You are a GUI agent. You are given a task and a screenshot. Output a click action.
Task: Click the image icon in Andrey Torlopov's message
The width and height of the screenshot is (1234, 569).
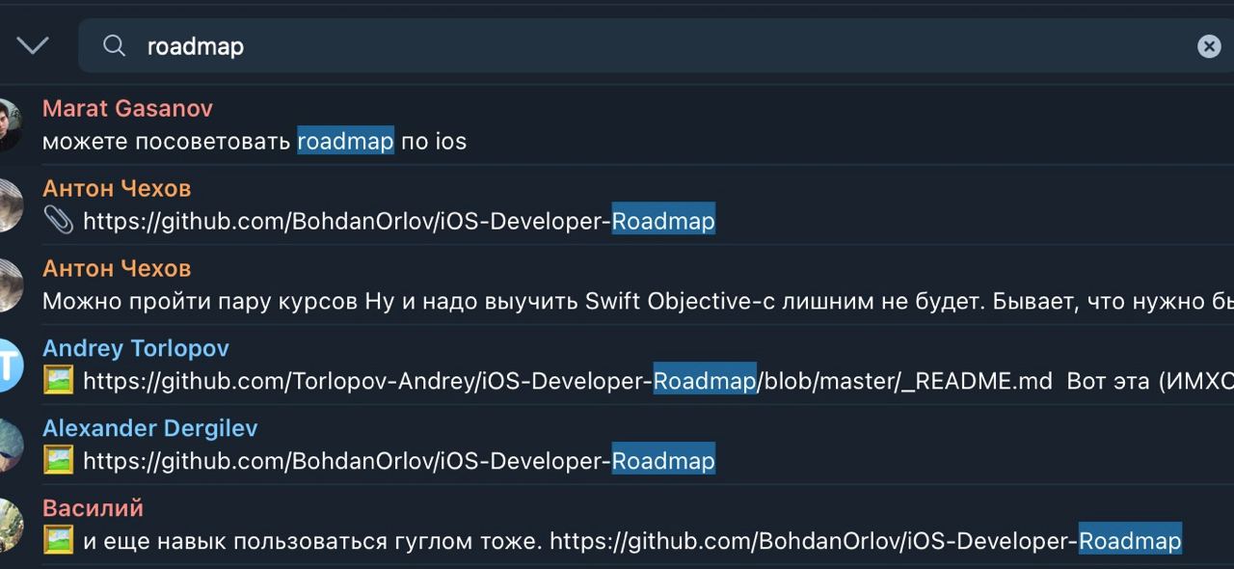point(58,381)
